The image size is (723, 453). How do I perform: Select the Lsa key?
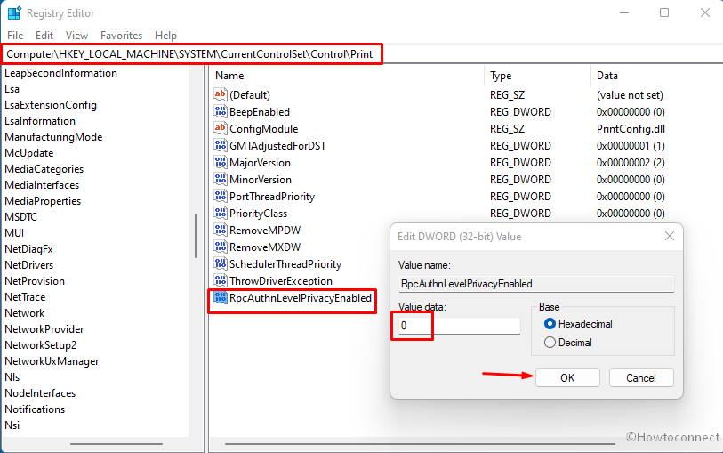click(12, 89)
